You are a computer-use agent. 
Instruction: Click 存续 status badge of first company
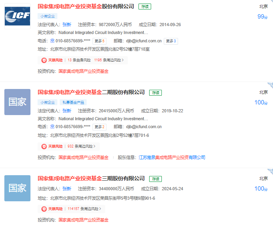click(145, 7)
